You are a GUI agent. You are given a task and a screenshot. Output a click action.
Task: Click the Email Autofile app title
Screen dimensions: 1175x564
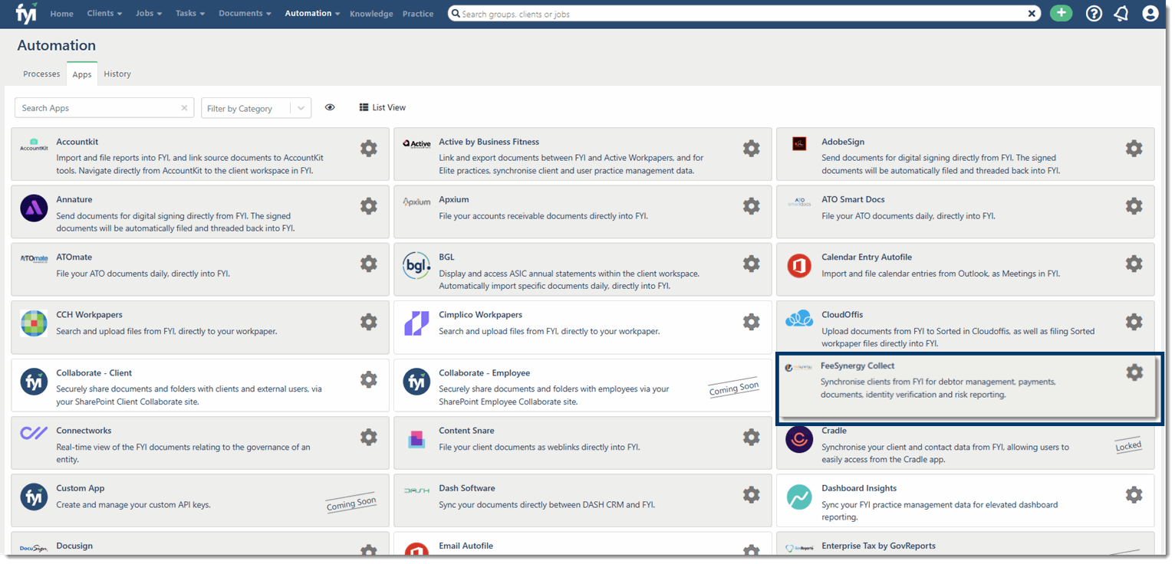point(466,546)
